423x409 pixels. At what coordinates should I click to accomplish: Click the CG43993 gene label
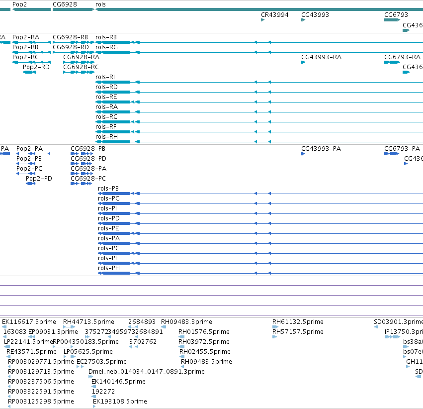tap(315, 15)
